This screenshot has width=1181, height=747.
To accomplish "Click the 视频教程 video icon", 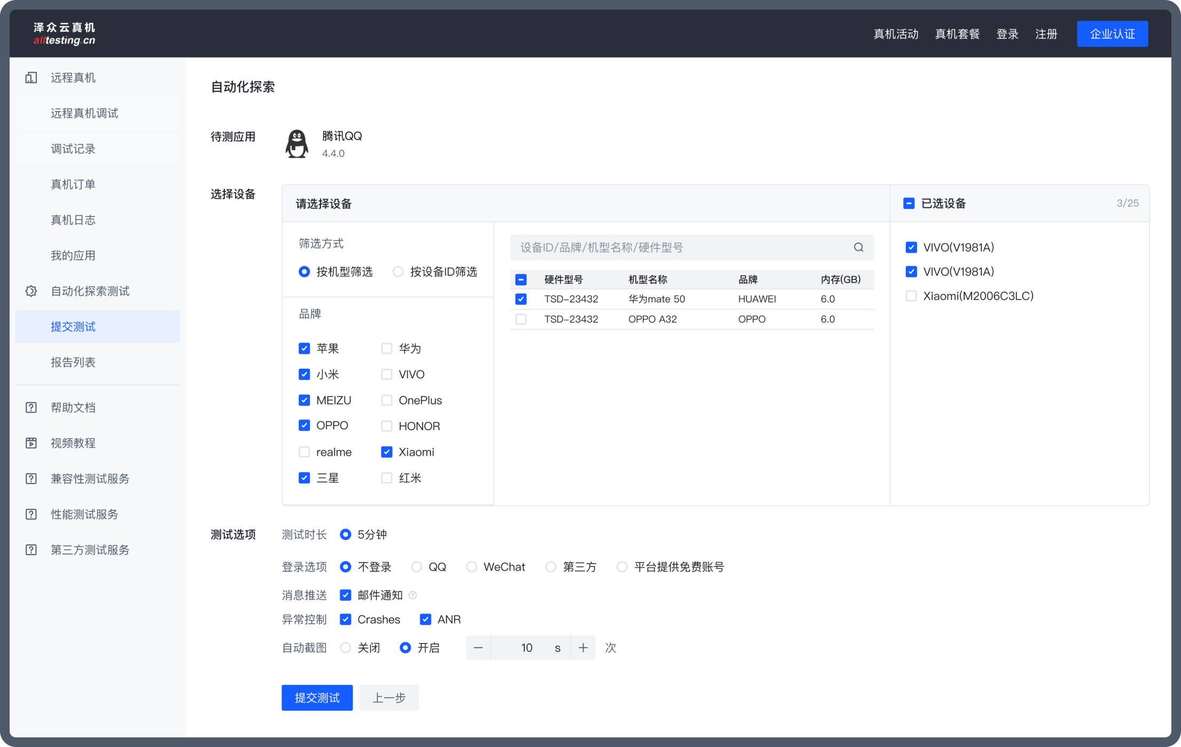I will pyautogui.click(x=31, y=443).
